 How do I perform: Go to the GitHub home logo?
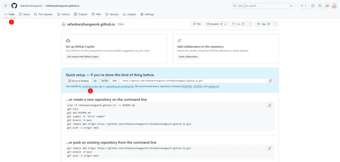pos(14,6)
